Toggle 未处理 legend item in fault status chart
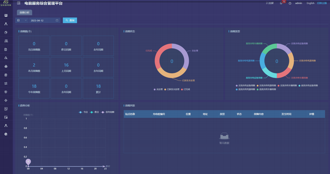The image size is (330, 174). coord(158,90)
